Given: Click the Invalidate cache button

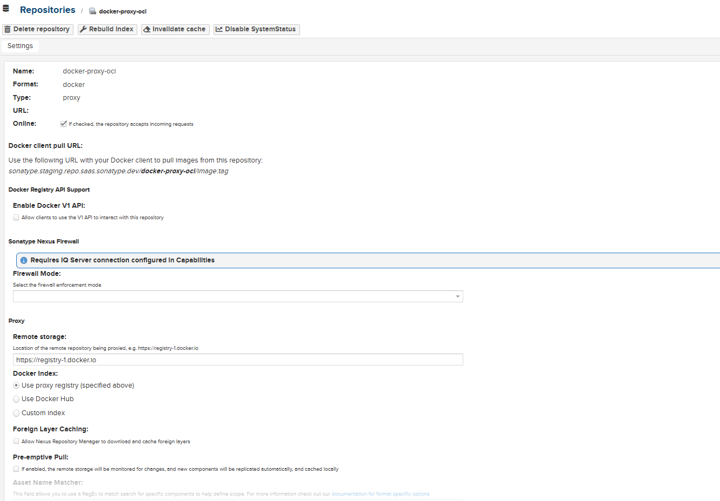Looking at the screenshot, I should [x=175, y=29].
